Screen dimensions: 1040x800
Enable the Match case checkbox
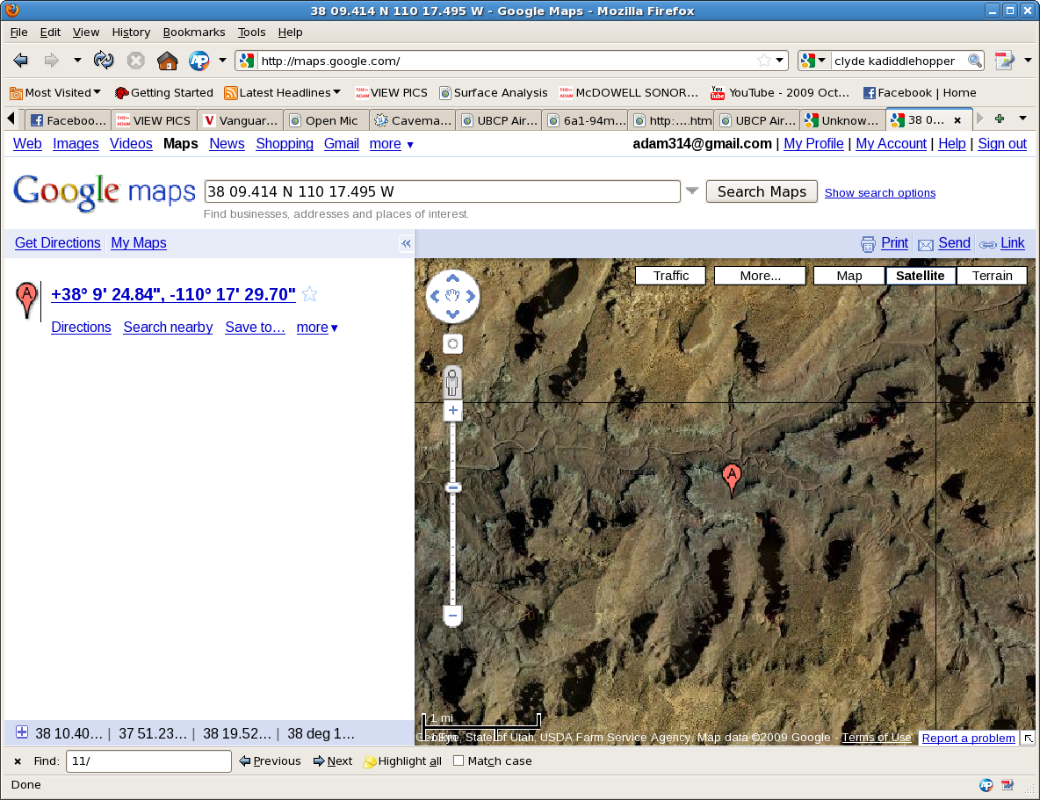coord(459,761)
